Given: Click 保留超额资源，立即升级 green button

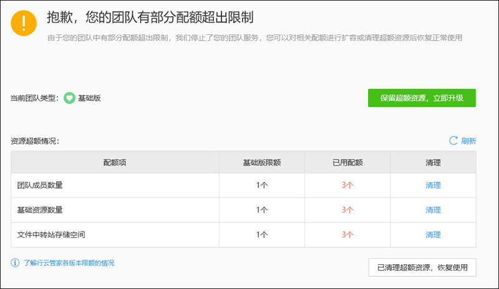Looking at the screenshot, I should [422, 98].
